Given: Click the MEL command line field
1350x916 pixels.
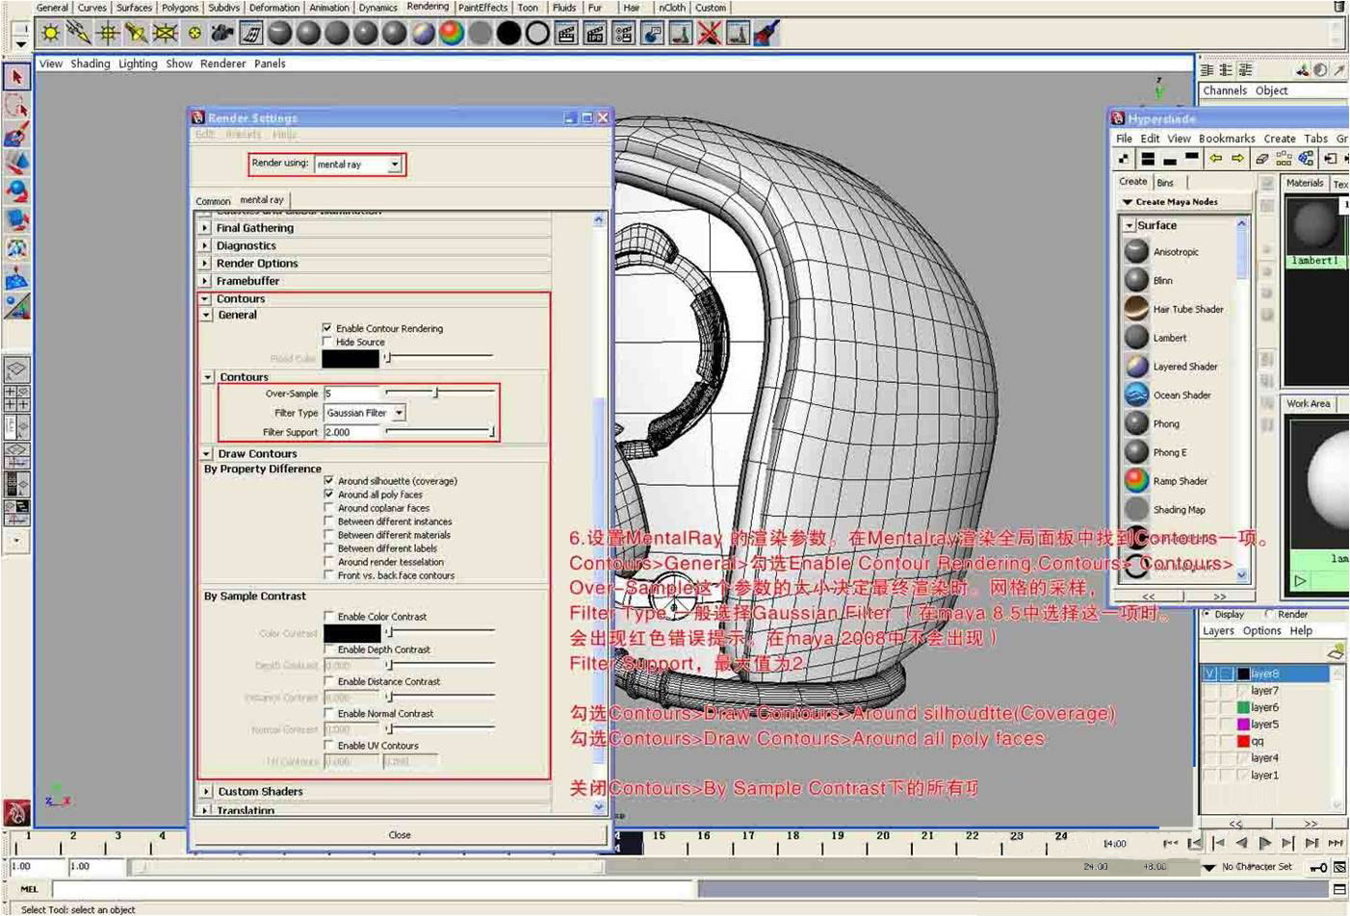Looking at the screenshot, I should (374, 889).
